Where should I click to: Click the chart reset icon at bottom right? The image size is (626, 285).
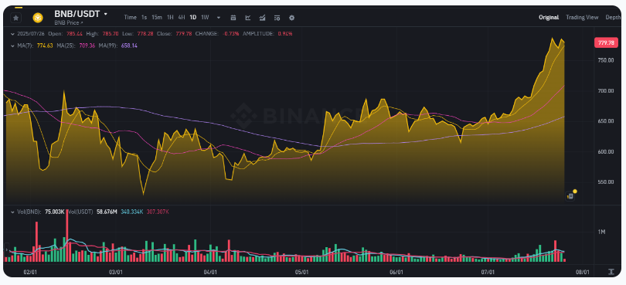[611, 272]
